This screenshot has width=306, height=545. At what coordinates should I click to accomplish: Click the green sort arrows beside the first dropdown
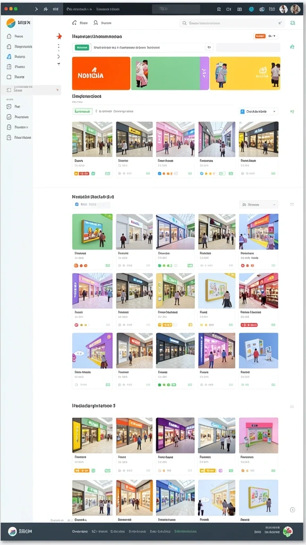pos(292,112)
